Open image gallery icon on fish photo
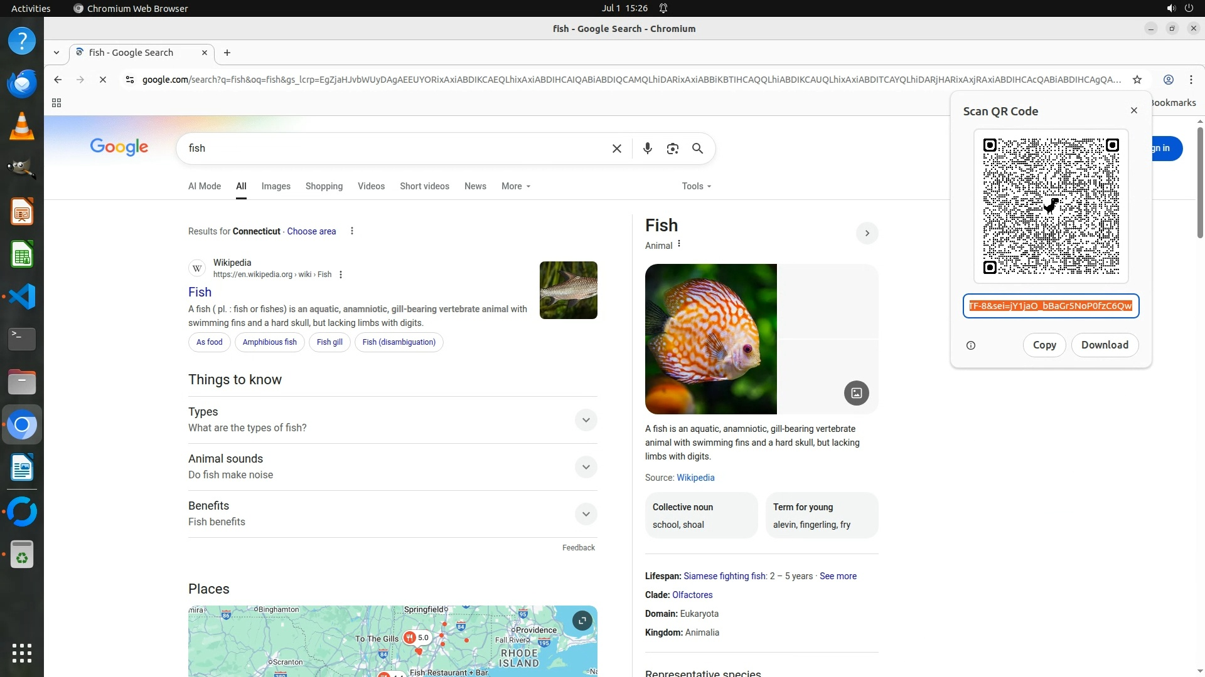The image size is (1205, 677). click(856, 393)
